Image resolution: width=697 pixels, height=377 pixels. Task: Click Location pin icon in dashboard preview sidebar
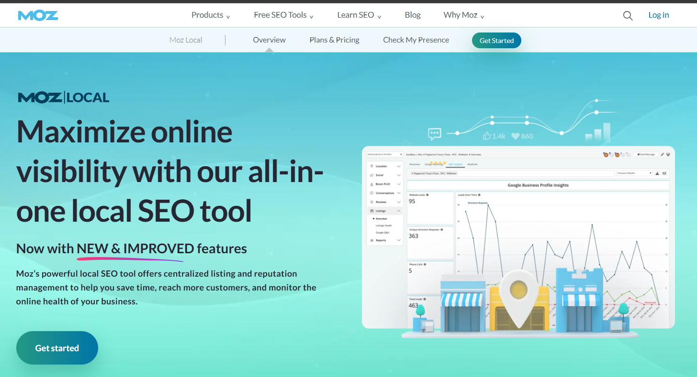click(x=371, y=166)
